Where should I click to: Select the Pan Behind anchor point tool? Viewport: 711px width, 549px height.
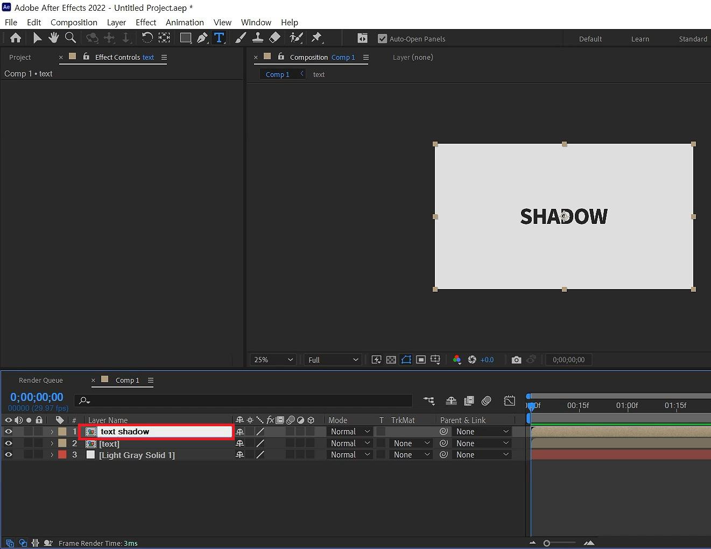164,38
